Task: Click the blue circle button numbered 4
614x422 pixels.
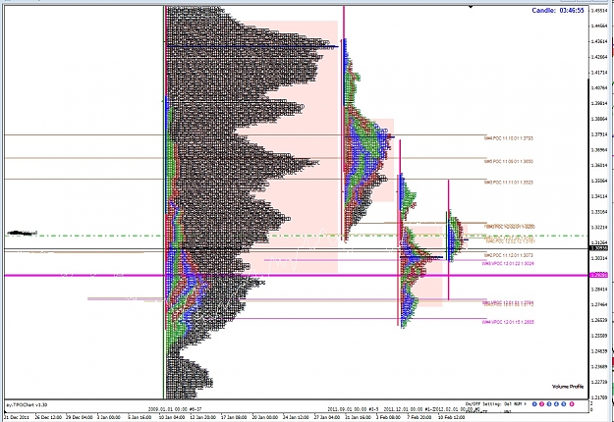Action: click(x=556, y=404)
